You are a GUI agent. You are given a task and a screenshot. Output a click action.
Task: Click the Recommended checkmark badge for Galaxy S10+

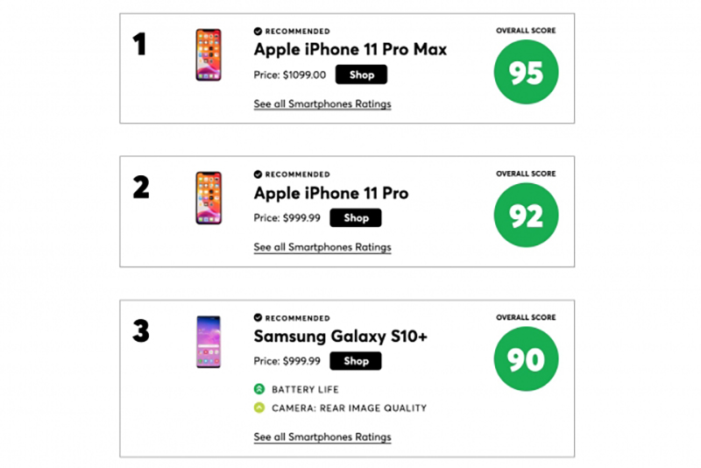point(258,318)
